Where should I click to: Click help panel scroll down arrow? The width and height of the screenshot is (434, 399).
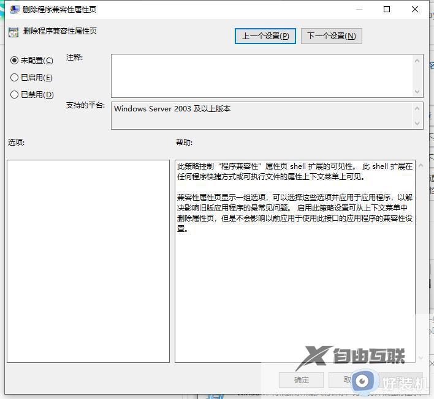click(x=421, y=357)
